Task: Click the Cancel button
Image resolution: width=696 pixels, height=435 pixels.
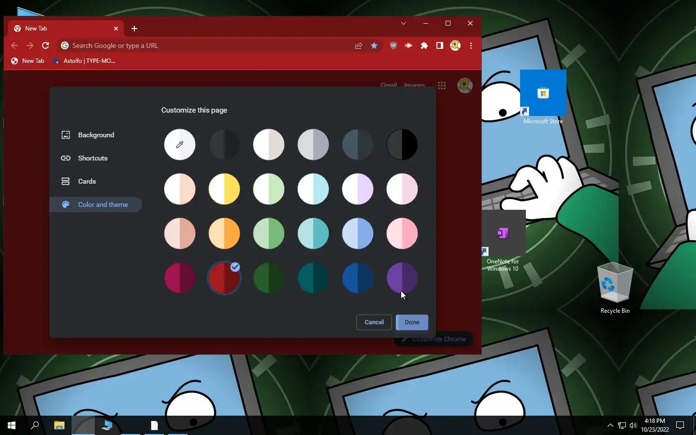Action: click(x=374, y=322)
